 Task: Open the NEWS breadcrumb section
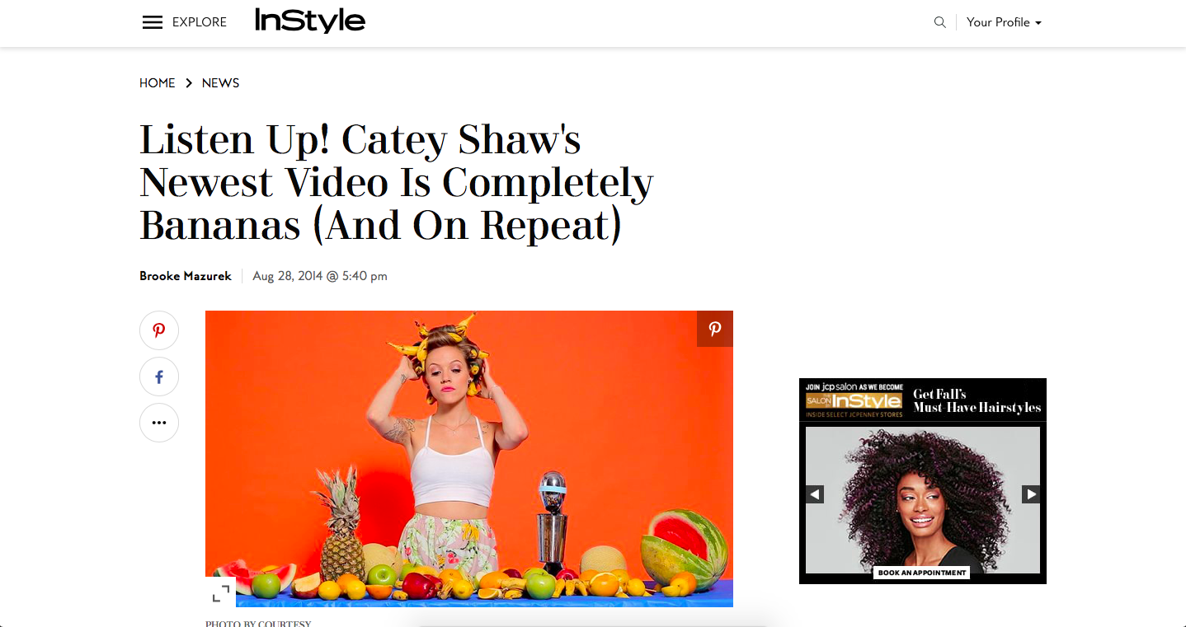pos(221,83)
